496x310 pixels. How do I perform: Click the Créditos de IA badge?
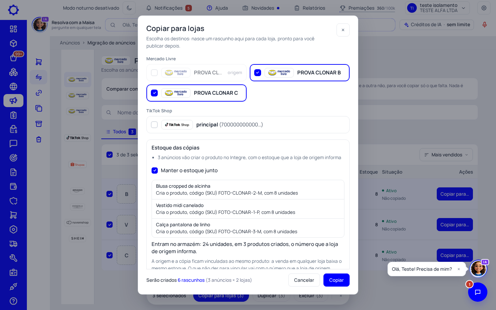pos(437,25)
